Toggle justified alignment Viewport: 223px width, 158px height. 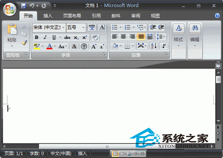(141, 36)
